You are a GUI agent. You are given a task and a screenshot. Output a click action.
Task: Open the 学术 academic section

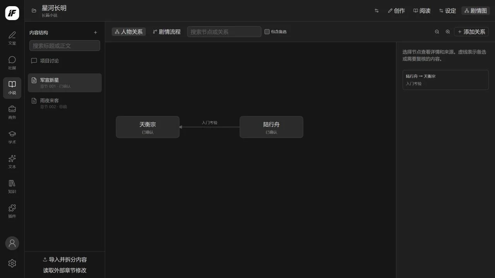pos(12,137)
